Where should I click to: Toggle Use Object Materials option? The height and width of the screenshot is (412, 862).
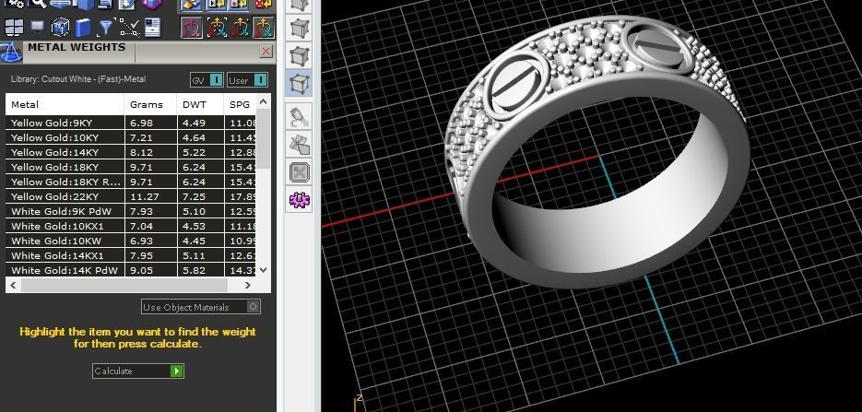pos(201,307)
